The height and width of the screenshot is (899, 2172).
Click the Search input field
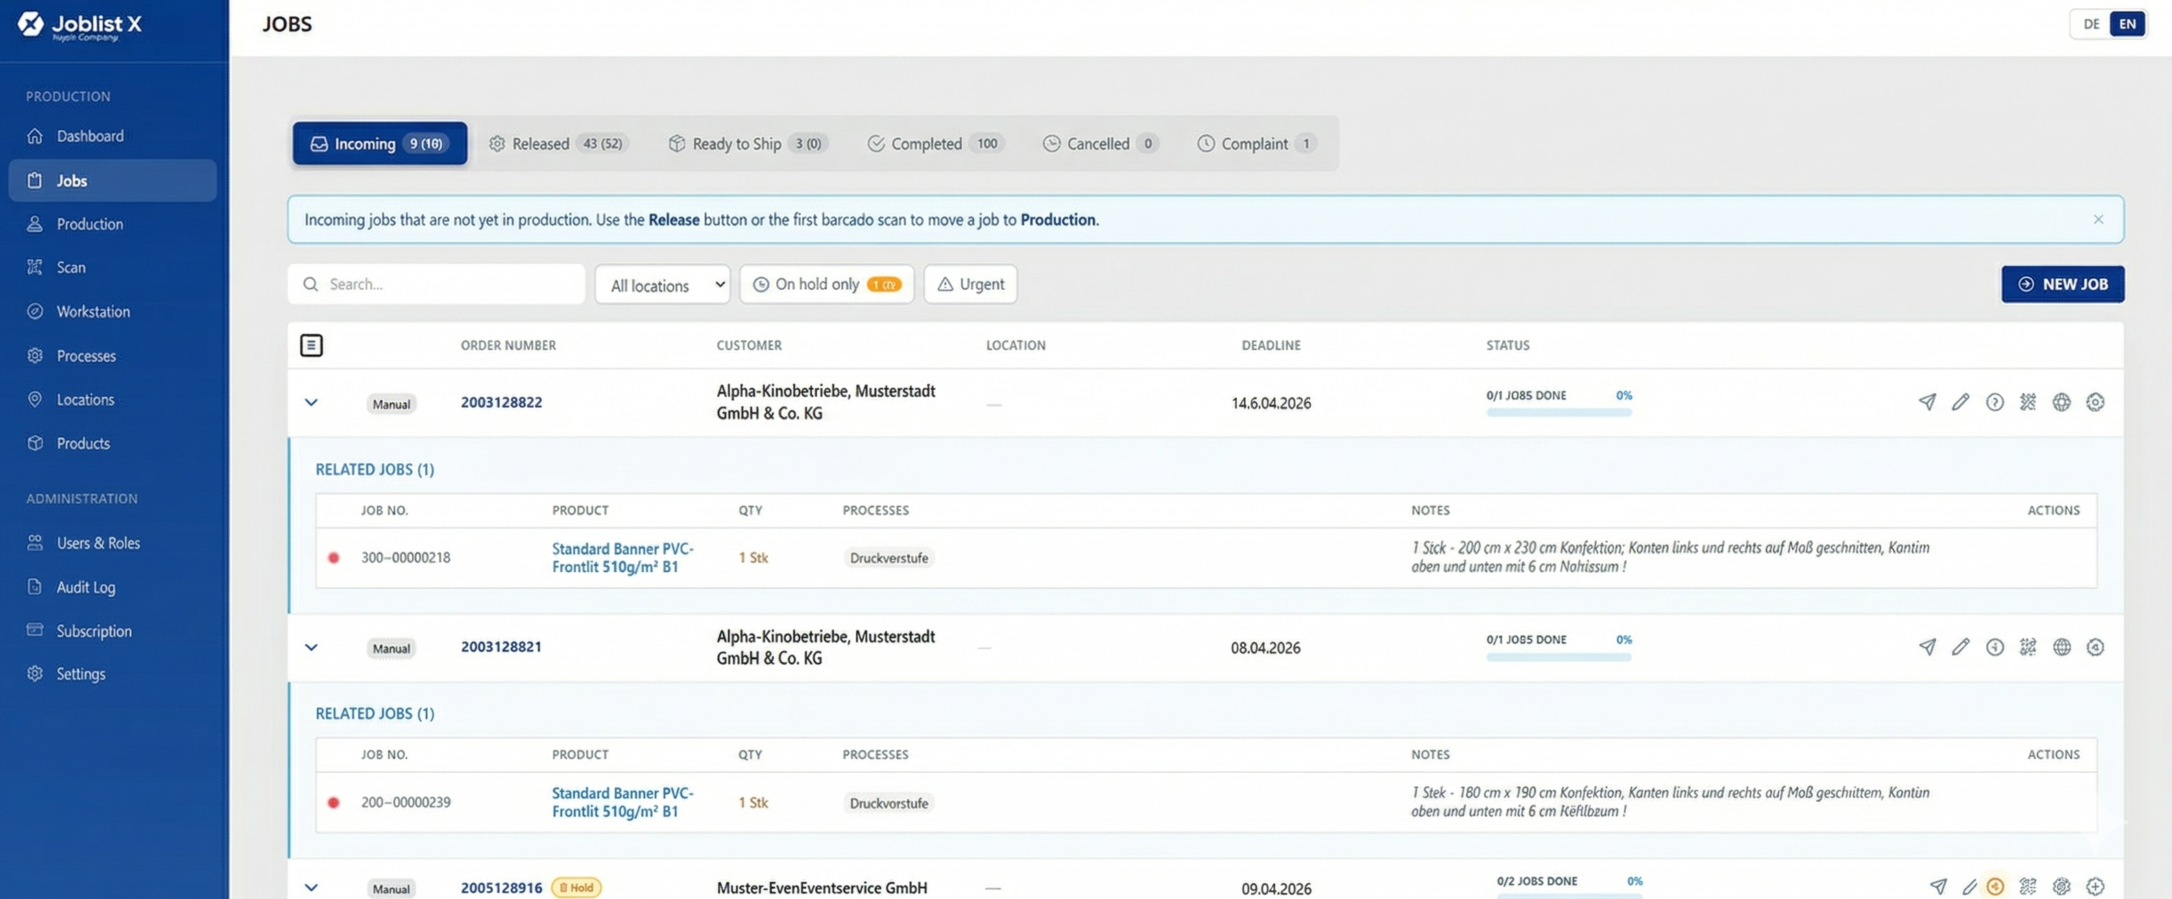pos(447,285)
